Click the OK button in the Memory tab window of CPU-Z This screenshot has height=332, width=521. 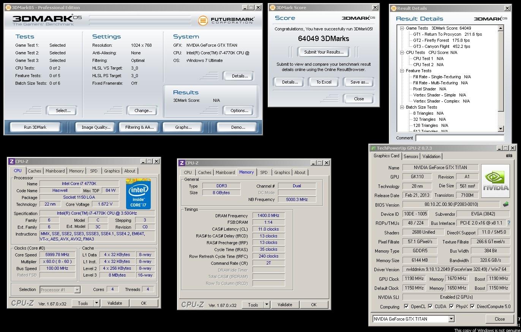coord(314,305)
